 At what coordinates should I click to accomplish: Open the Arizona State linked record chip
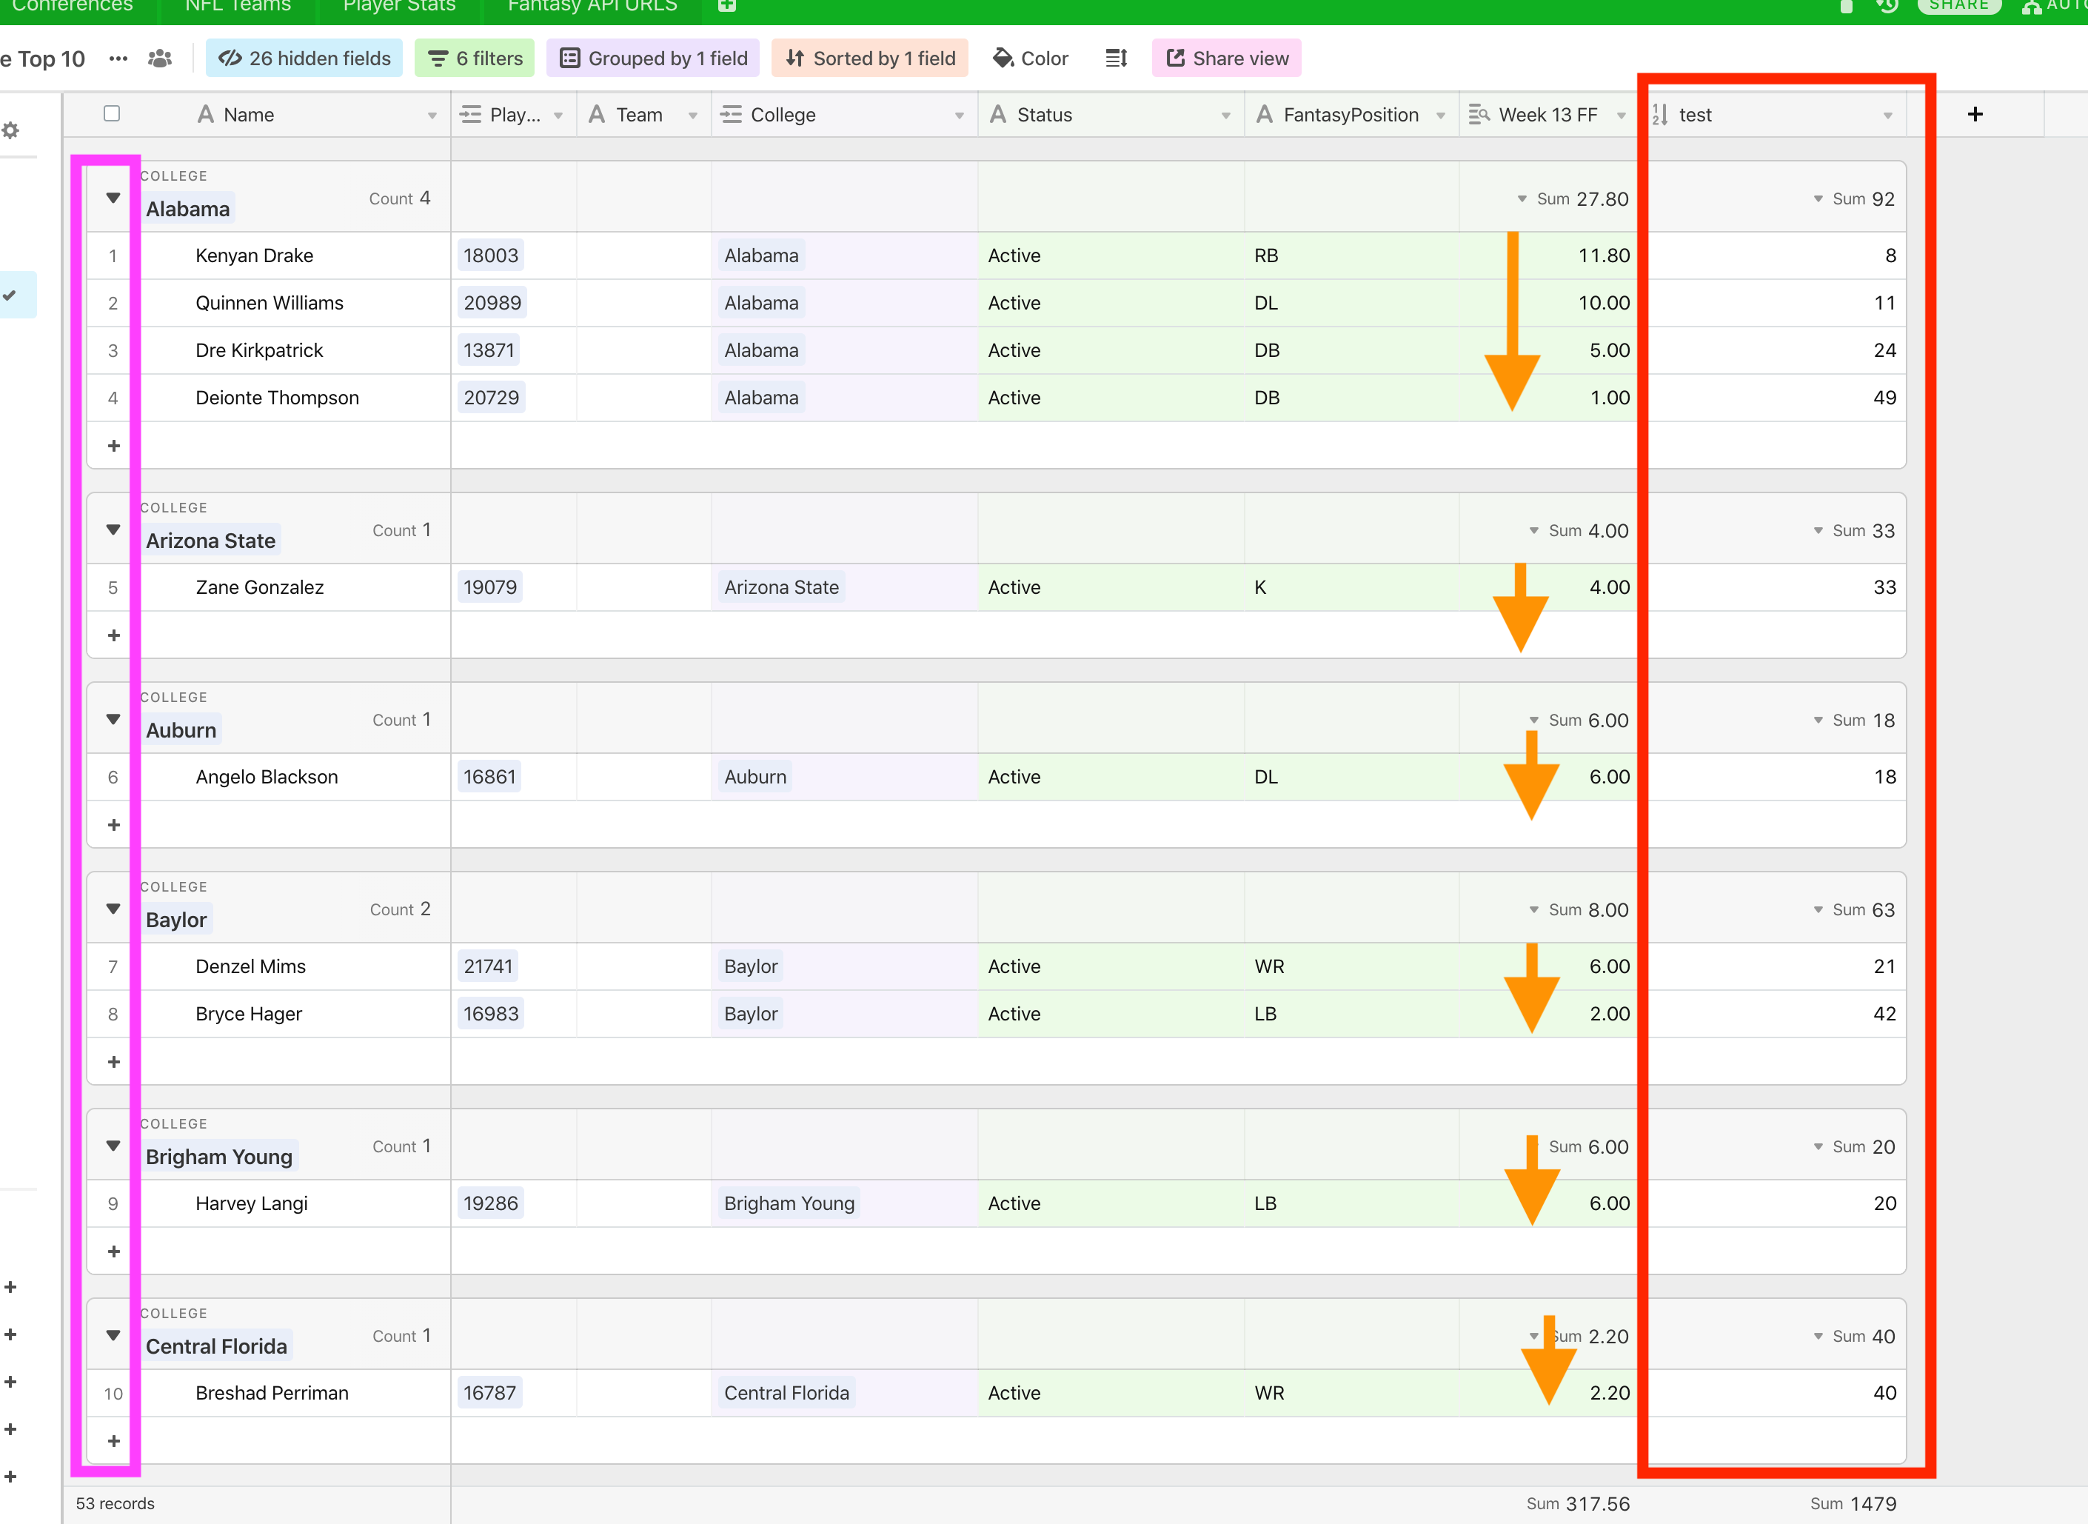[x=781, y=586]
